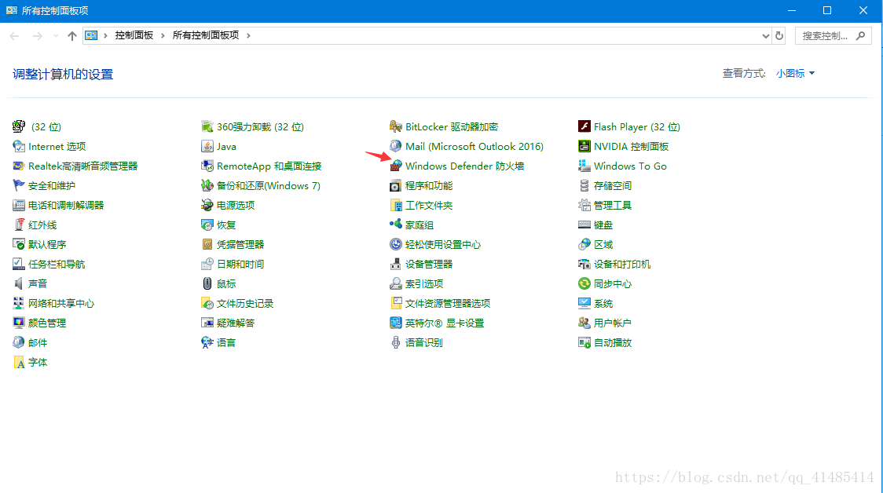
Task: Open the recent locations dropdown arrow
Action: (56, 36)
